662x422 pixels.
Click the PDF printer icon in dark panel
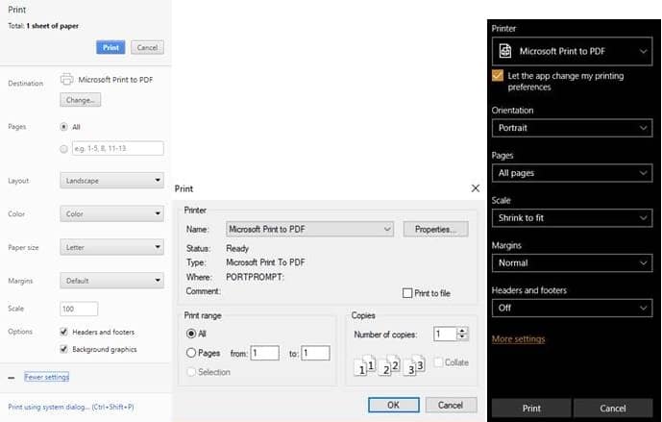point(505,51)
